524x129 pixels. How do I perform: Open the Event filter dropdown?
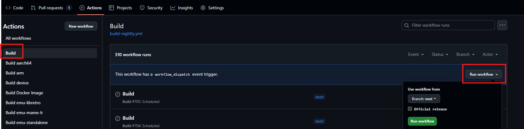coord(416,55)
